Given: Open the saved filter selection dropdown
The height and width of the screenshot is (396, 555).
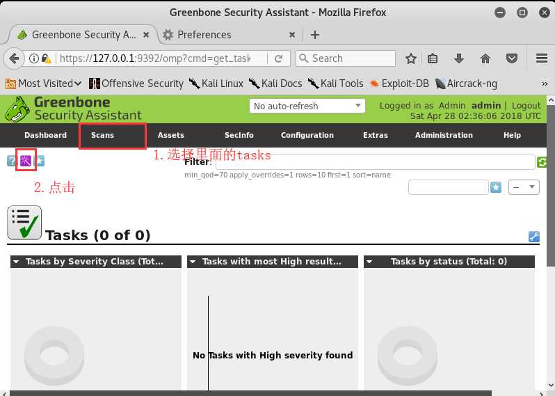Looking at the screenshot, I should [524, 187].
